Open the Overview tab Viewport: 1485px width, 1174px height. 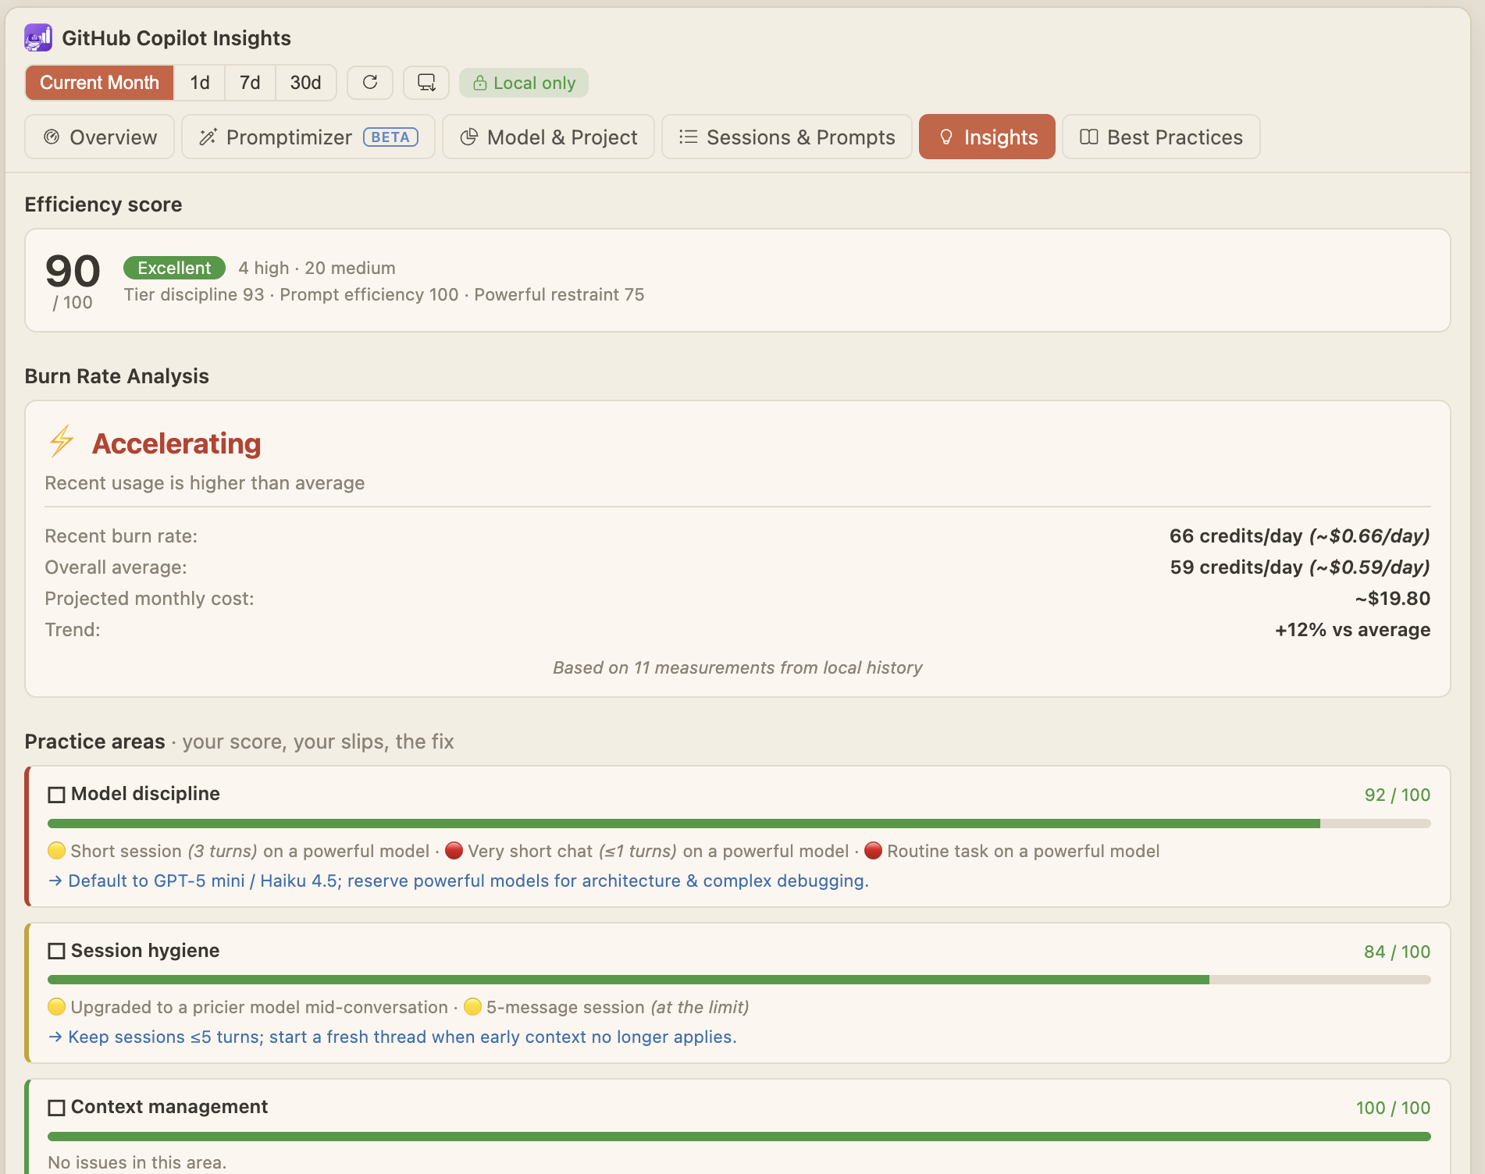99,137
